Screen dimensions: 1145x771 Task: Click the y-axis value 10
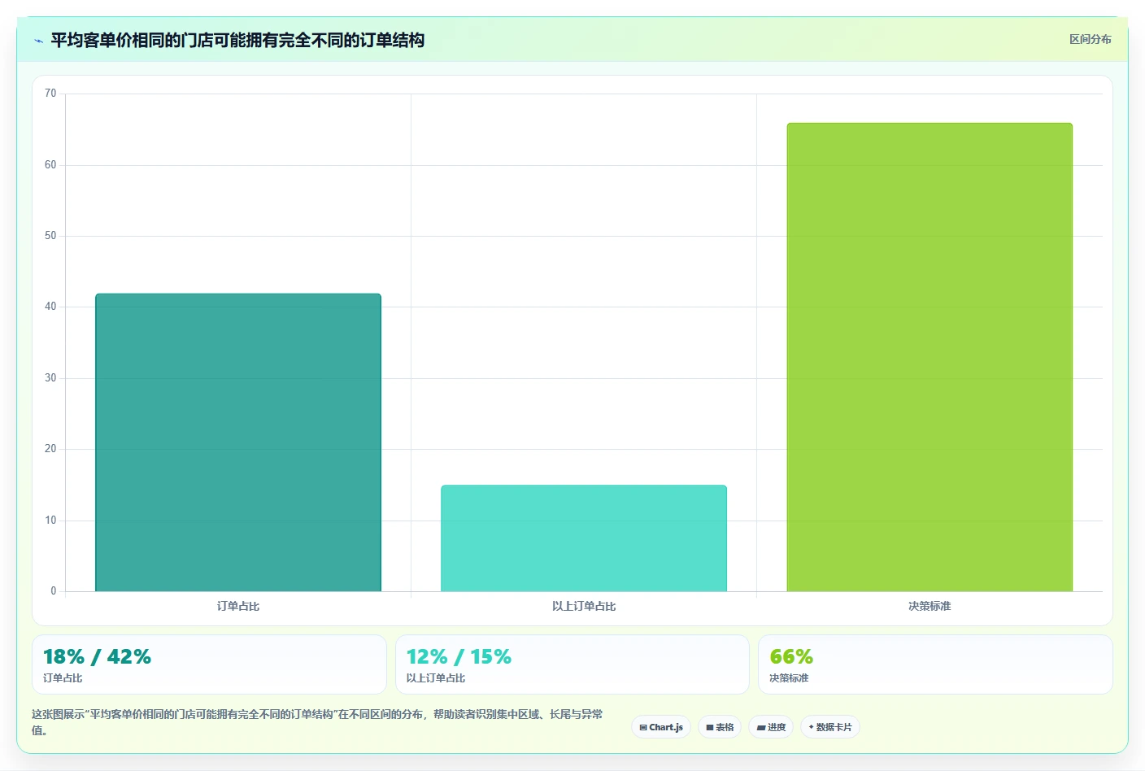(50, 521)
